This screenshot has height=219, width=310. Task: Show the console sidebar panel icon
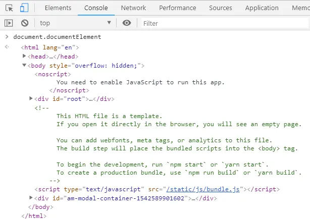(9, 23)
